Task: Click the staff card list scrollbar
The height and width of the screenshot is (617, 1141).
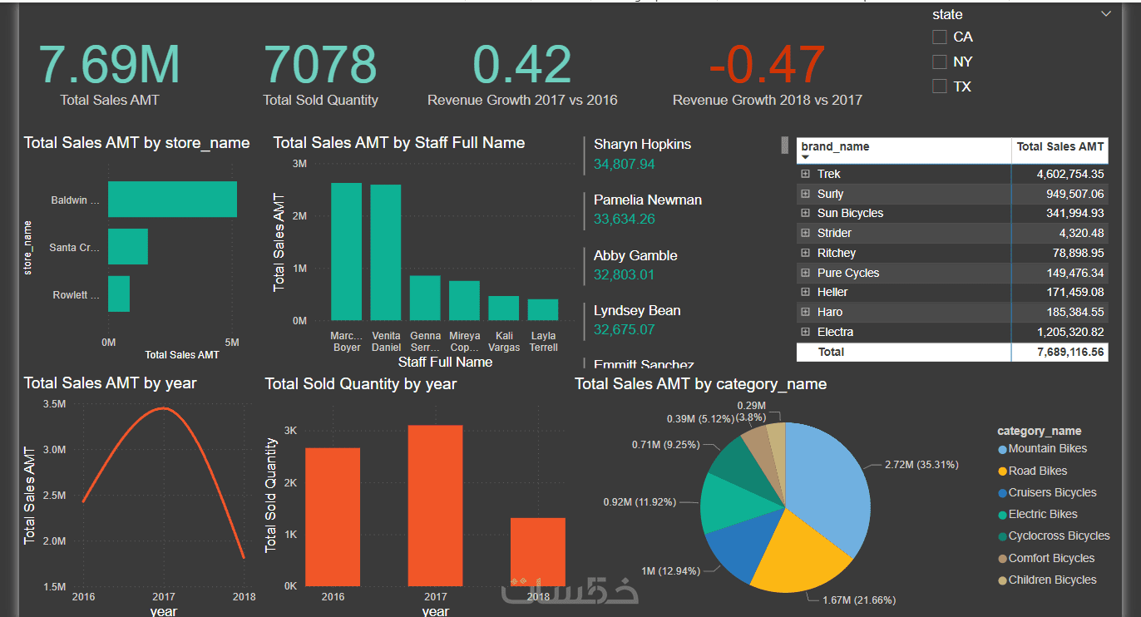Action: pyautogui.click(x=784, y=145)
